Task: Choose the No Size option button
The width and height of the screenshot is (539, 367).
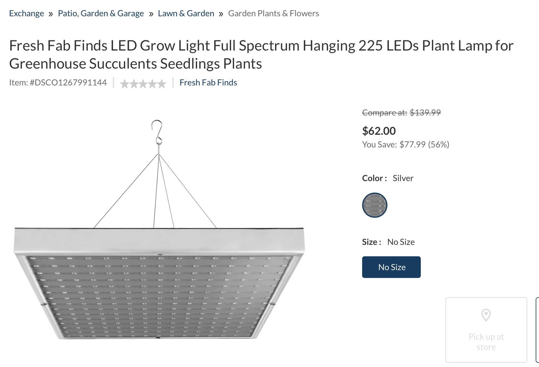Action: [x=391, y=267]
